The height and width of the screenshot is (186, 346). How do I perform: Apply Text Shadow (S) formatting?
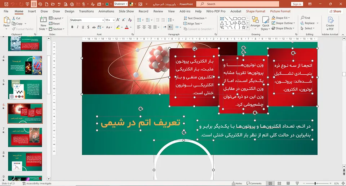pyautogui.click(x=88, y=27)
